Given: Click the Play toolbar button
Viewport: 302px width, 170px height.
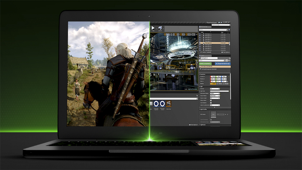Looking at the screenshot, I should [x=153, y=29].
